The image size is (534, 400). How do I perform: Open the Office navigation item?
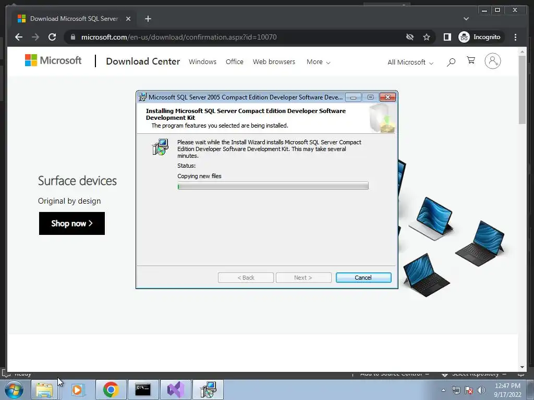[234, 62]
